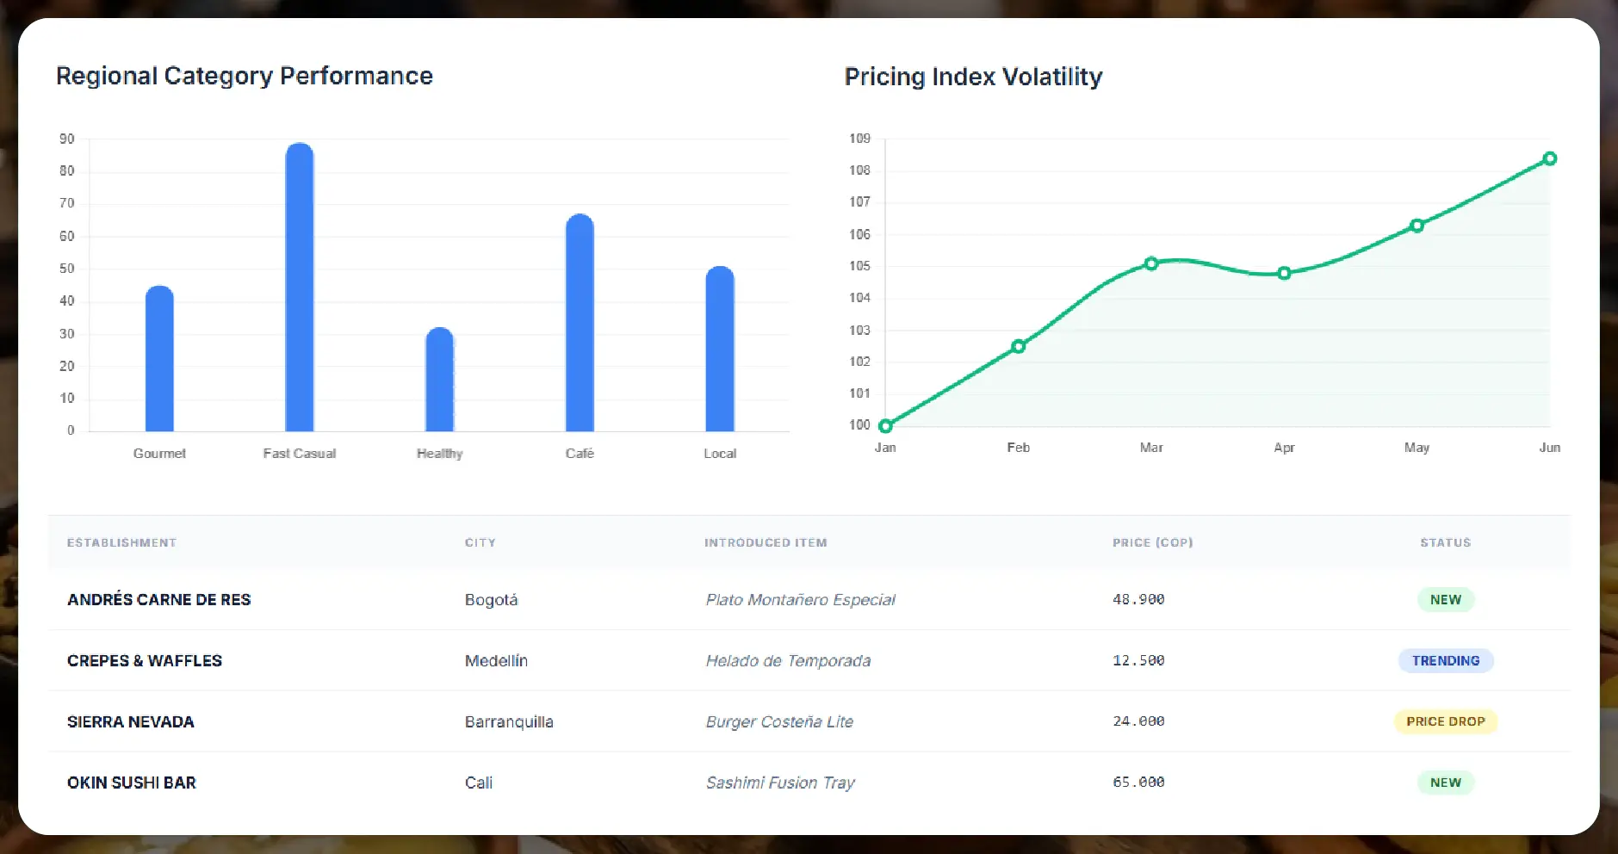Click the Jan data point marker
Screen dimensions: 1618x854
[885, 425]
